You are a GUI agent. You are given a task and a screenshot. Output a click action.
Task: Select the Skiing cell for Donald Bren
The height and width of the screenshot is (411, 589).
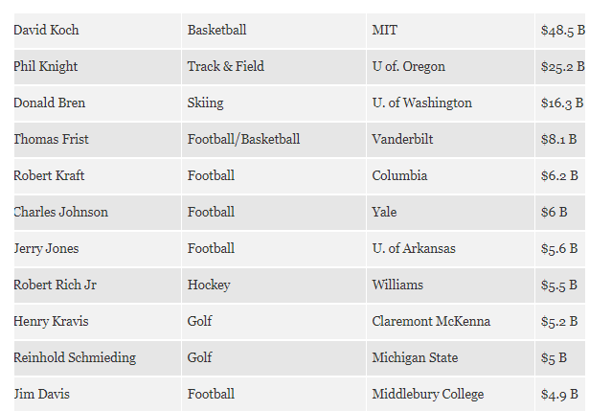(x=274, y=103)
